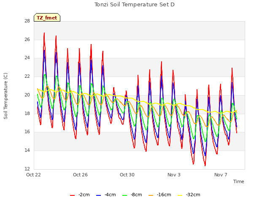This screenshot has width=270, height=203.
Task: Click the 28 y-axis tick label
Action: tap(27, 21)
